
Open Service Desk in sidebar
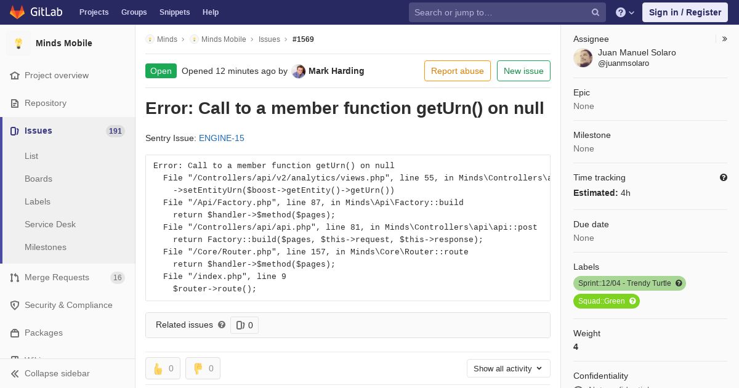(x=50, y=224)
